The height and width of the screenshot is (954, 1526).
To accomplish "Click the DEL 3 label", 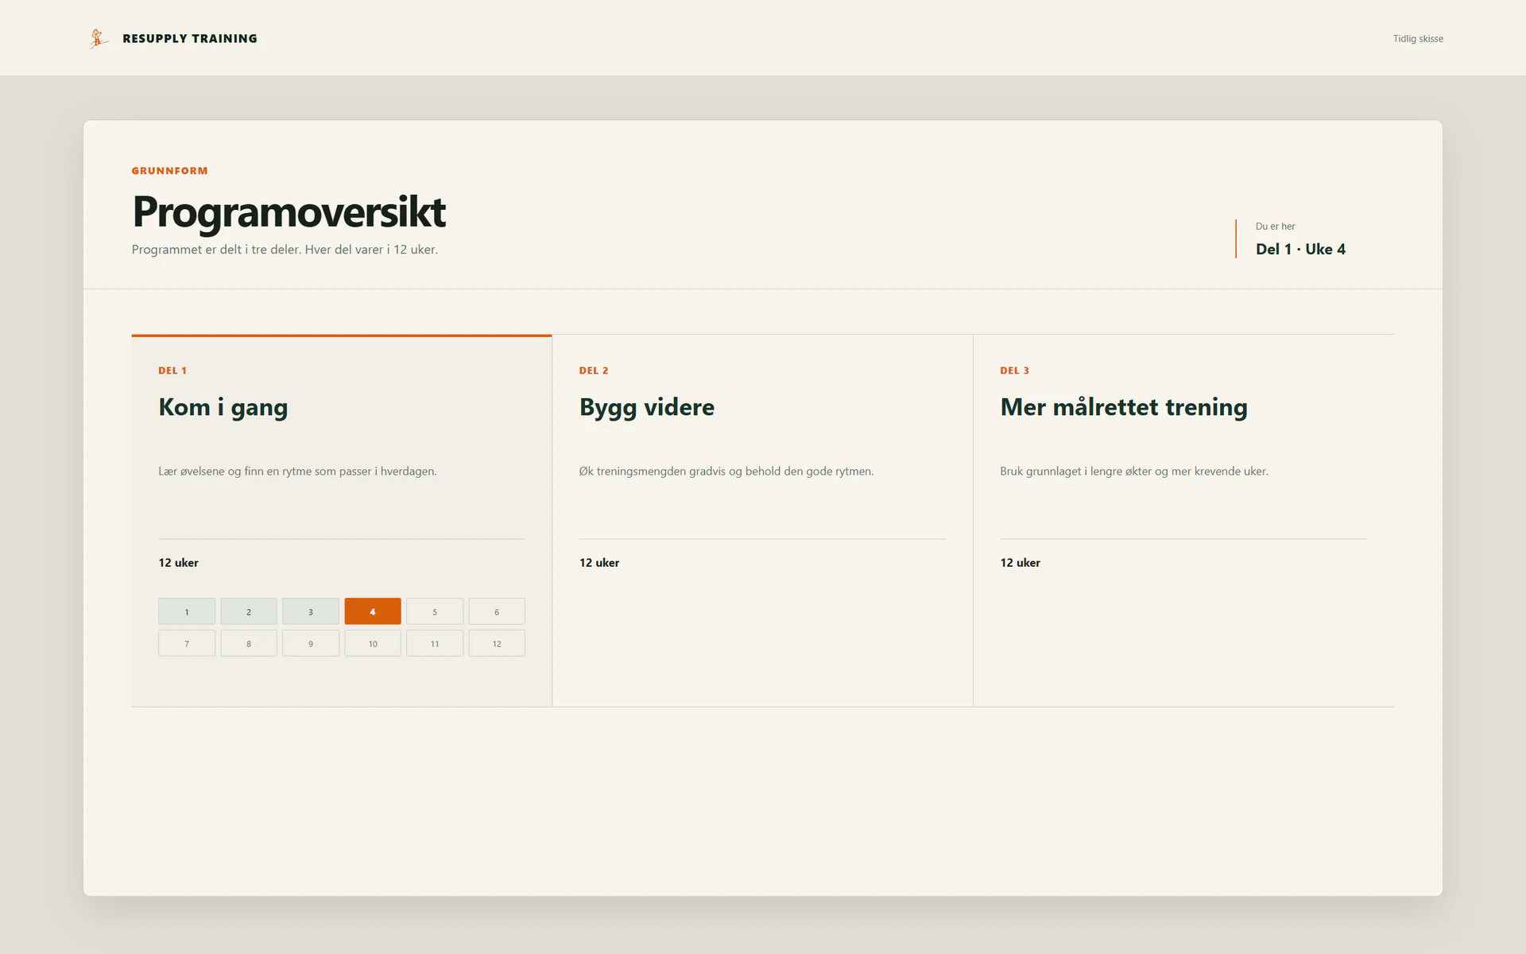I will 1015,370.
